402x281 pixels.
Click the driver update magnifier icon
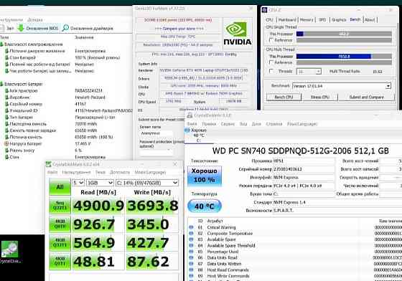pos(65,28)
